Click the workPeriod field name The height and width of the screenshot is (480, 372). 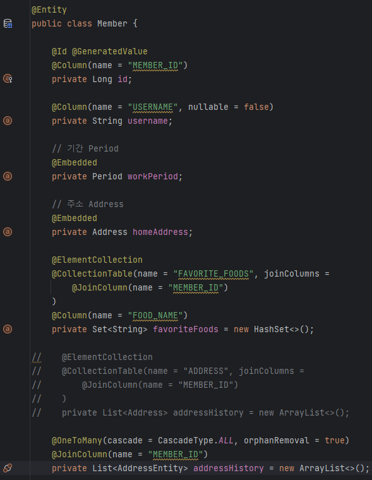[x=153, y=176]
